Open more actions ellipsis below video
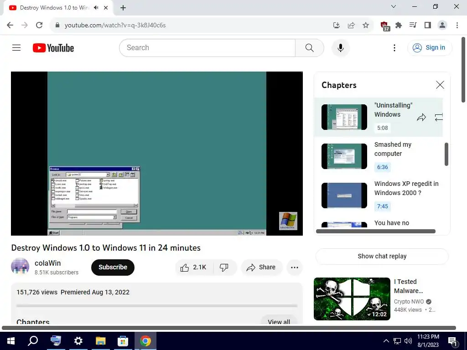The image size is (467, 350). (295, 267)
